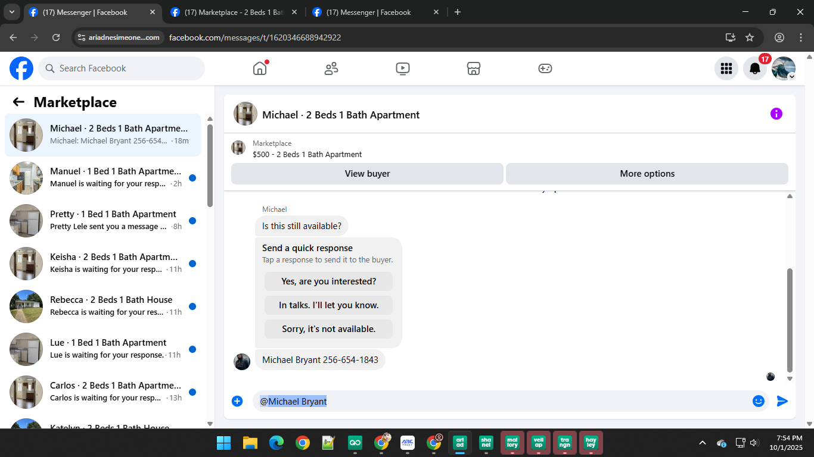Open Keisha 2 Beds 1 Bath conversation

pos(102,264)
